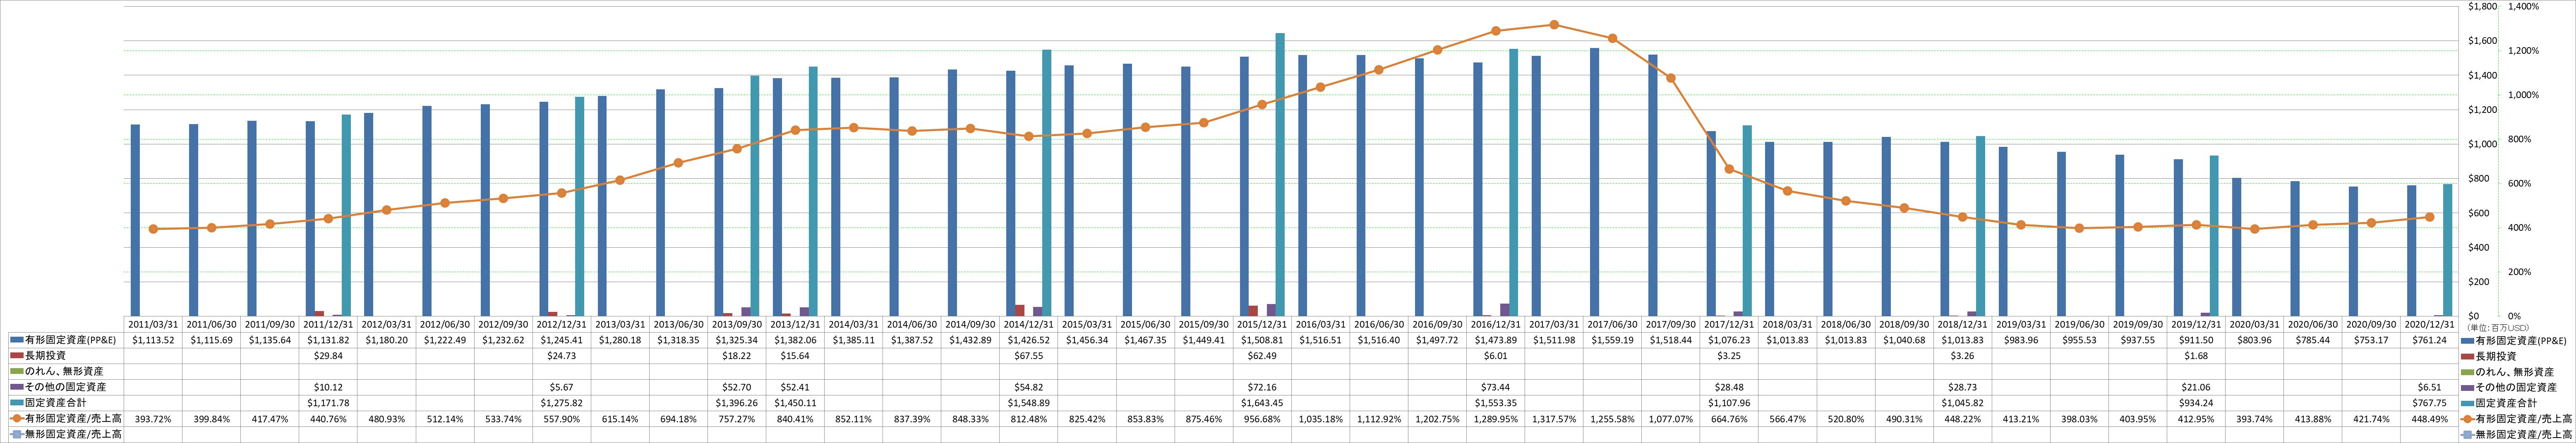Screen dimensions: 2576x443
Task: Select the cell showing $1,643.45
Action: (1262, 402)
